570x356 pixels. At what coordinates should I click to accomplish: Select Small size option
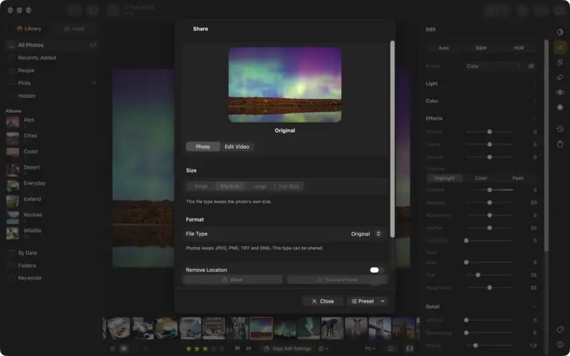click(x=201, y=187)
